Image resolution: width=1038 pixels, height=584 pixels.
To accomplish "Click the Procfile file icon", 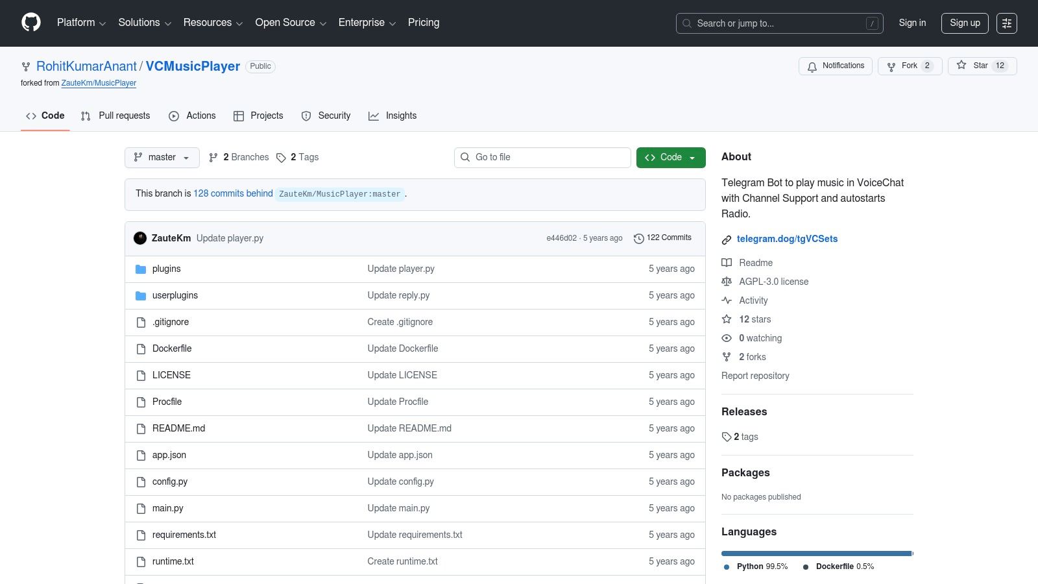I will (141, 402).
